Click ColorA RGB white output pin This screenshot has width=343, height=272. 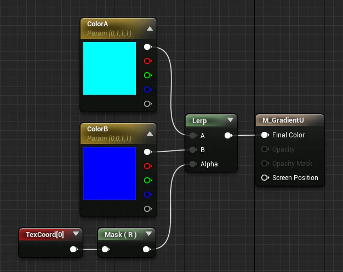pyautogui.click(x=148, y=47)
